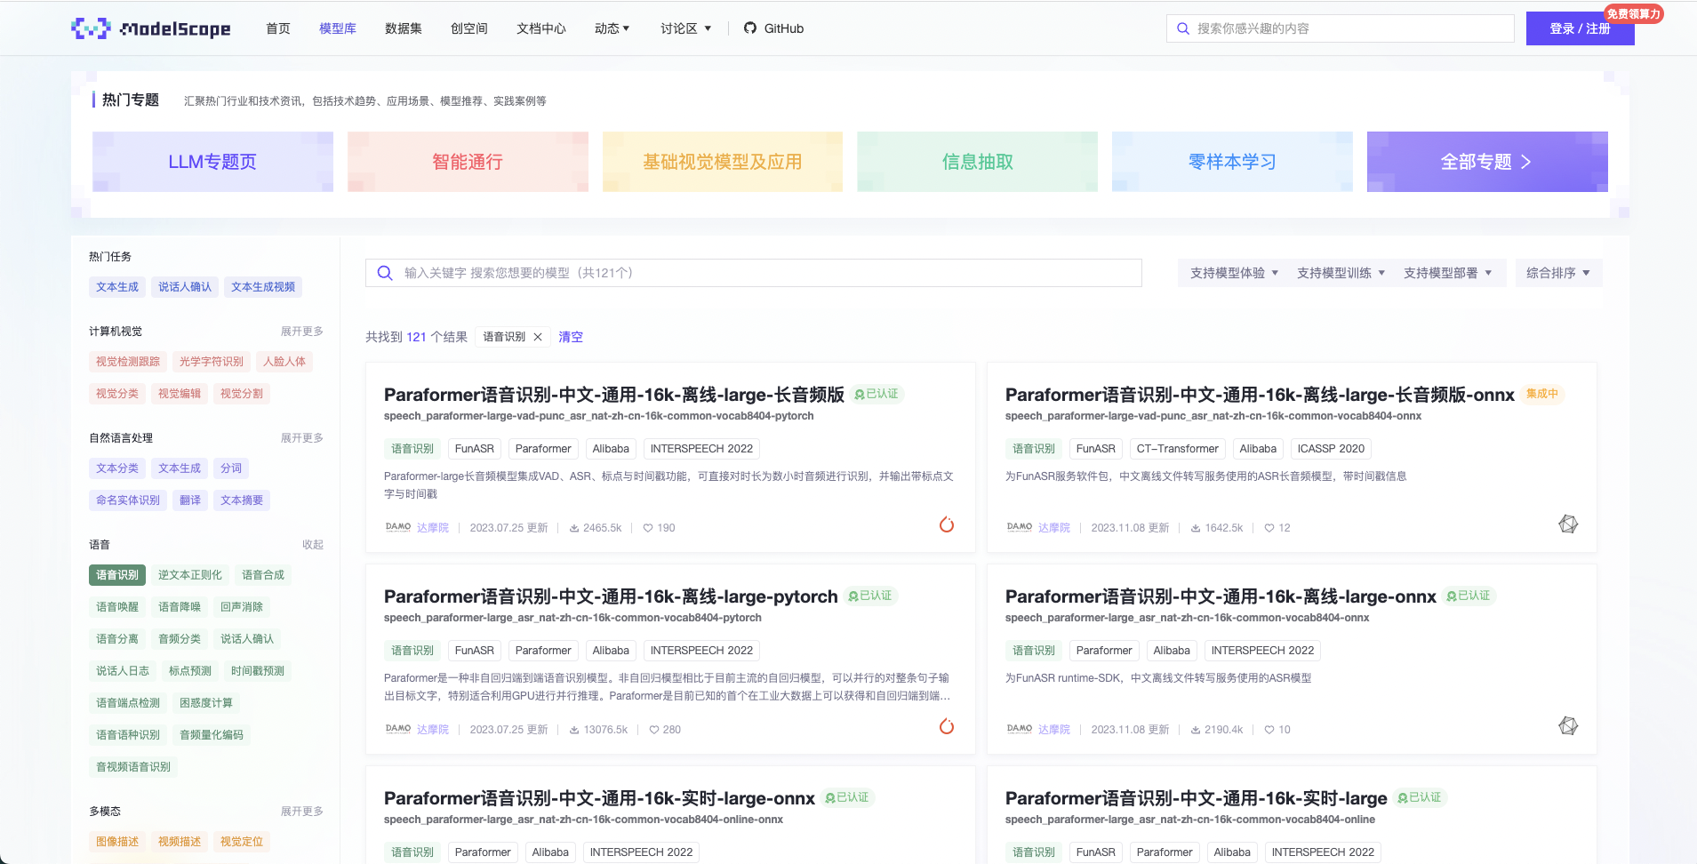This screenshot has width=1697, height=864.
Task: Open 基础视觉模型及应用 topic banner
Action: coord(723,162)
